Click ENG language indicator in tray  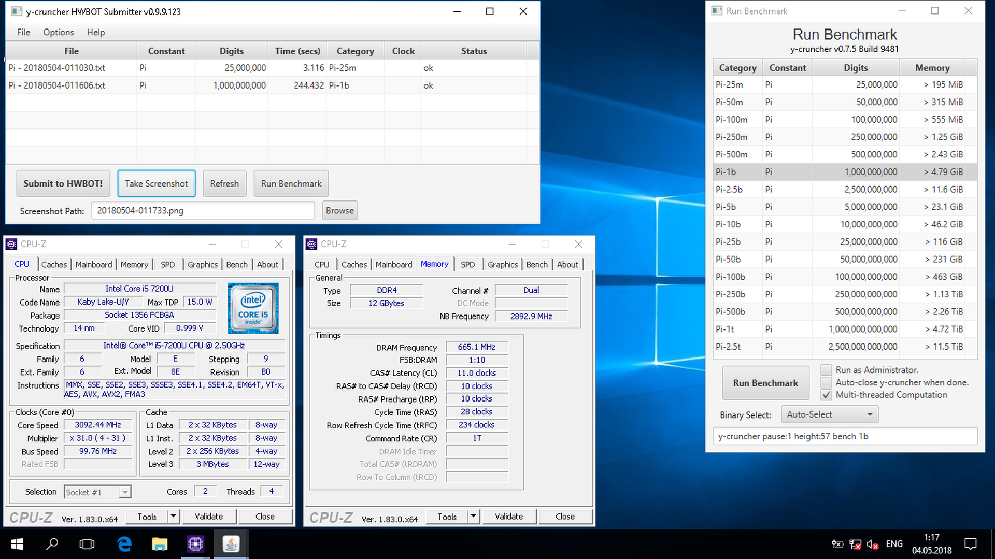(894, 544)
